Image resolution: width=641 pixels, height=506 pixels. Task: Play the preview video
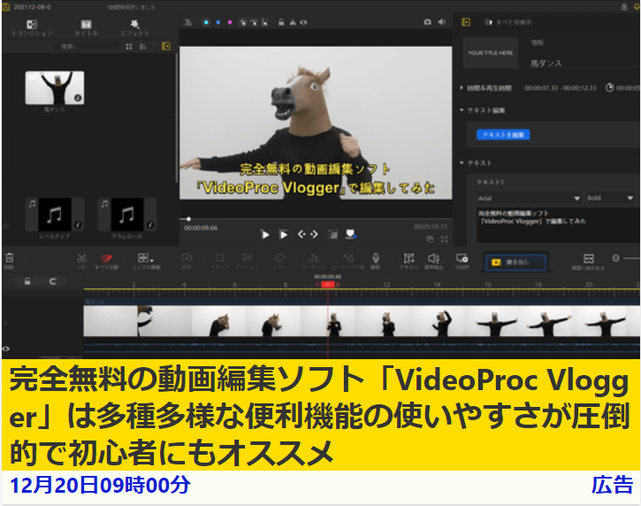click(265, 234)
